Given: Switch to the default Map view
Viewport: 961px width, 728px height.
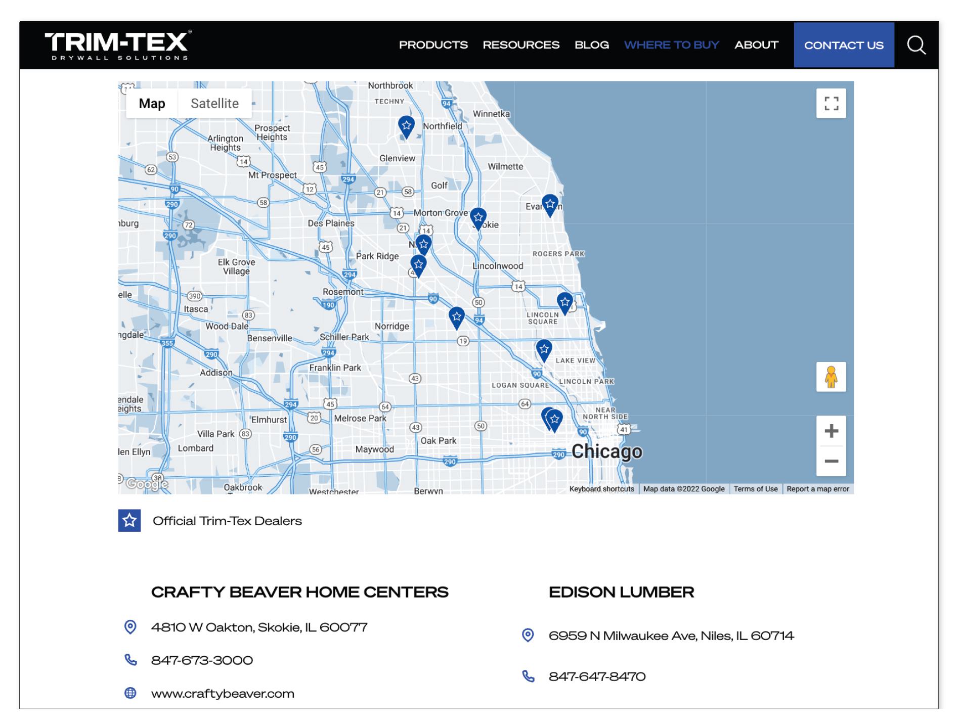Looking at the screenshot, I should 152,104.
